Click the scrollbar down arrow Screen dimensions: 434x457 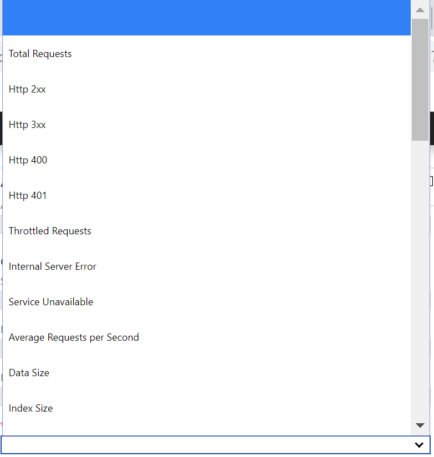[x=420, y=425]
